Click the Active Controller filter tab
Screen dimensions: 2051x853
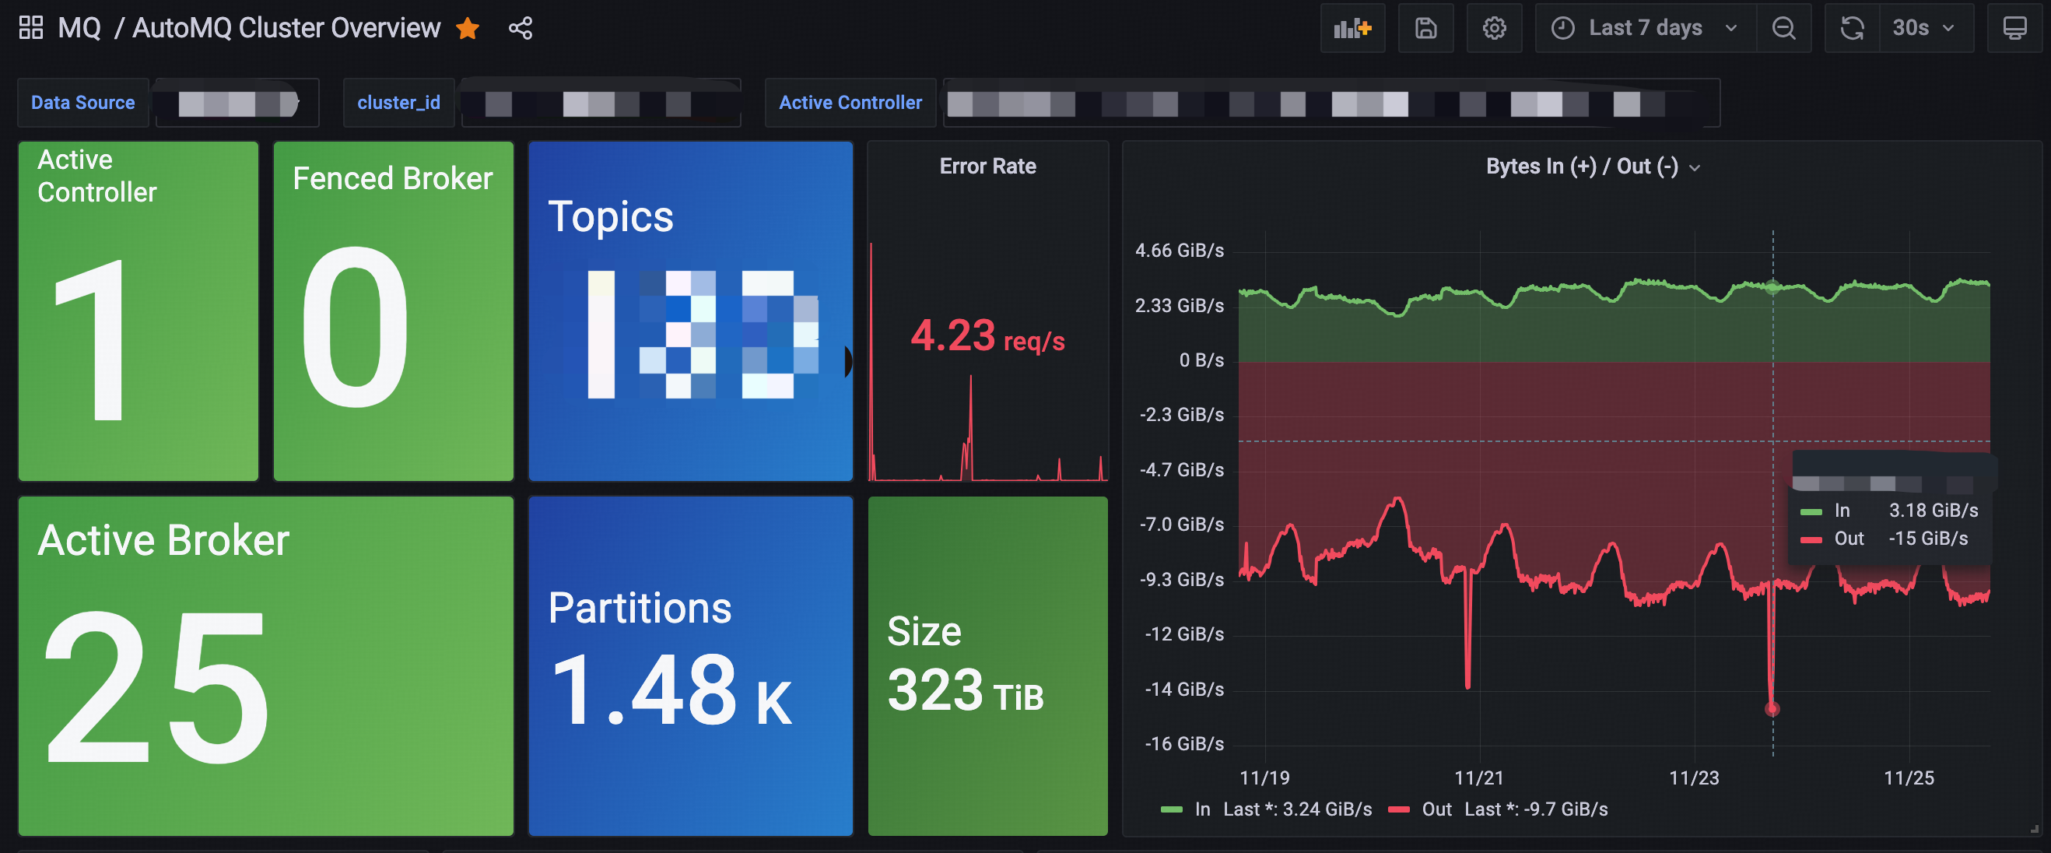pyautogui.click(x=849, y=100)
